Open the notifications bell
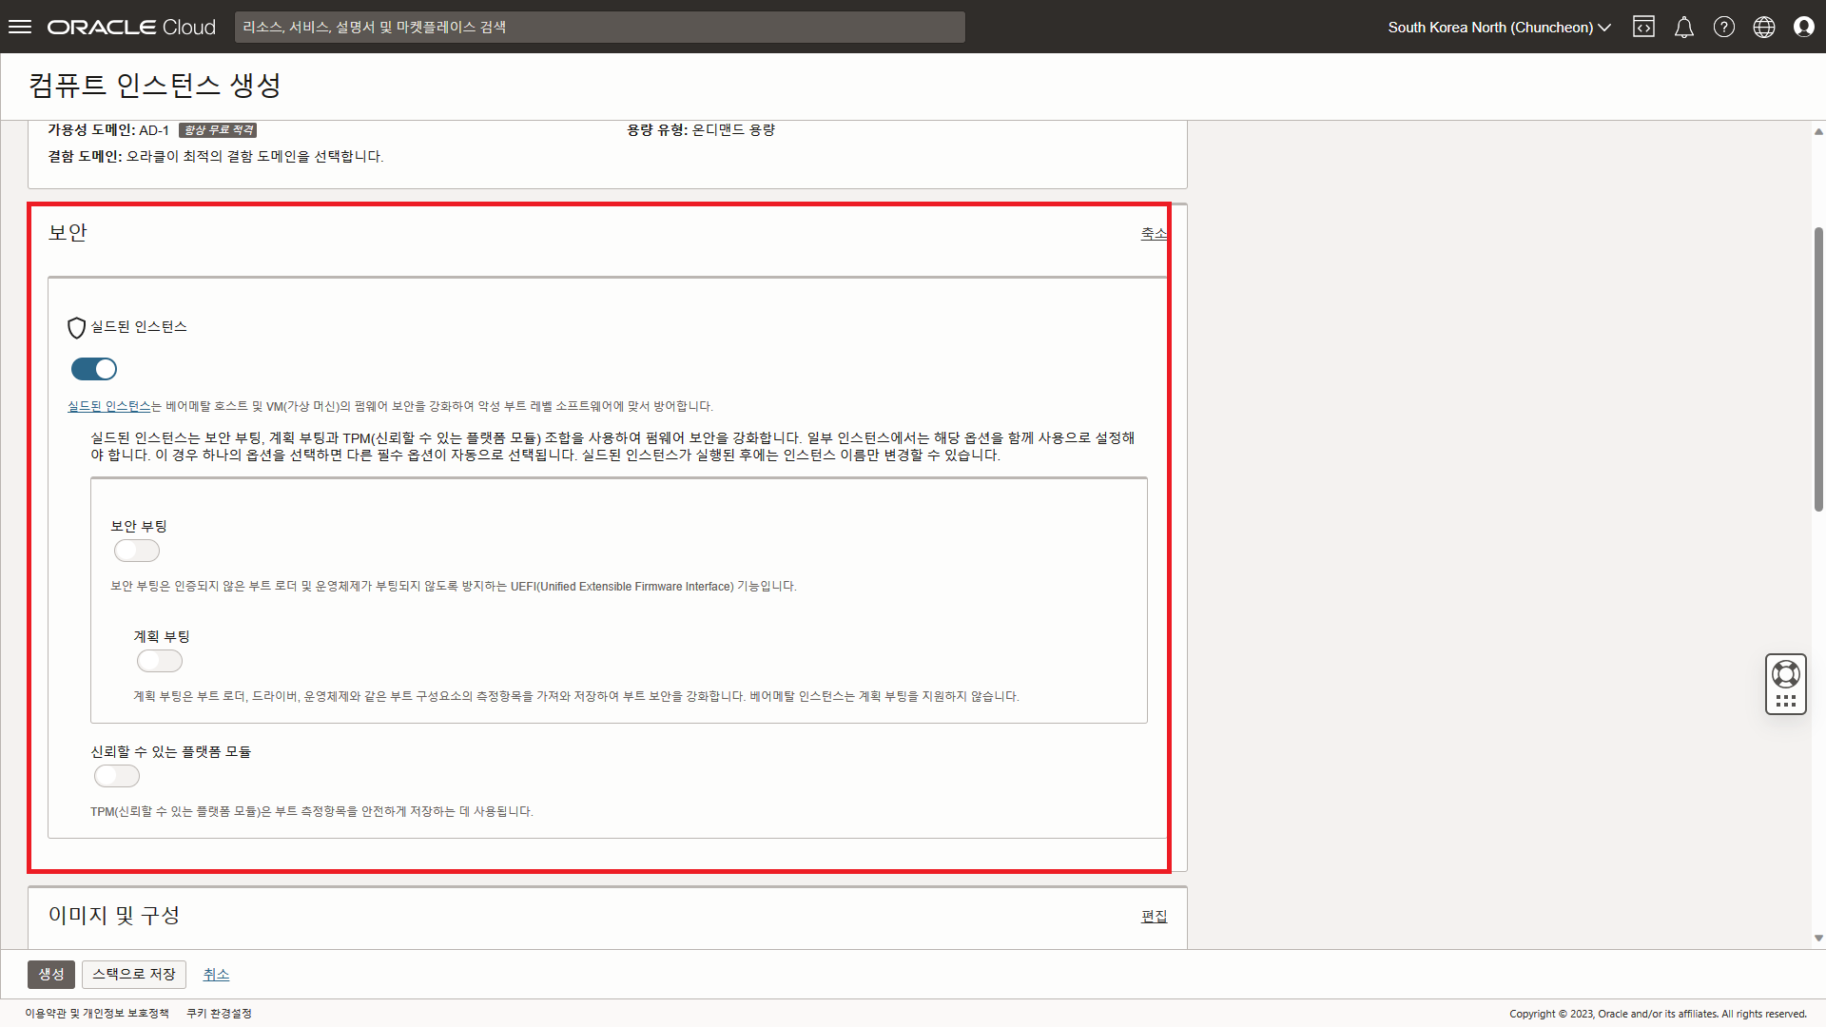The width and height of the screenshot is (1826, 1027). (1683, 27)
